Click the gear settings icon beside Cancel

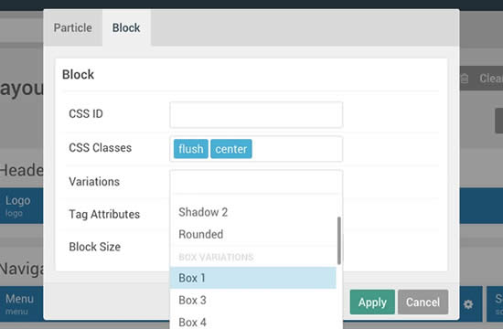point(468,304)
